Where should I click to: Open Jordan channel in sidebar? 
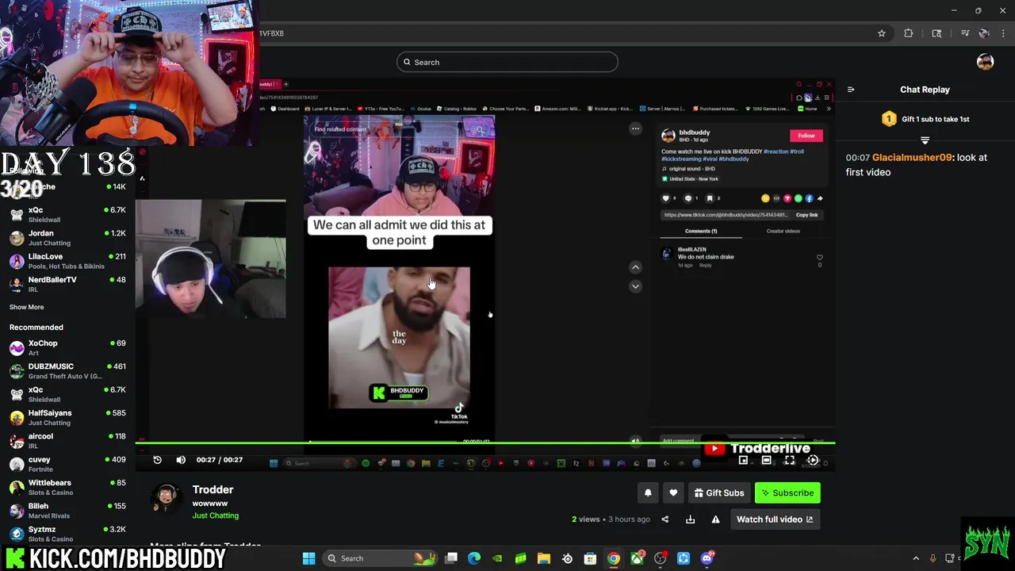pos(67,238)
